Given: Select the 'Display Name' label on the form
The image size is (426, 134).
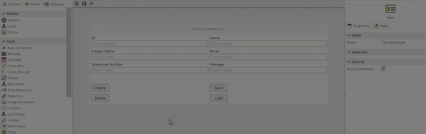Looking at the screenshot, I should [x=103, y=51].
